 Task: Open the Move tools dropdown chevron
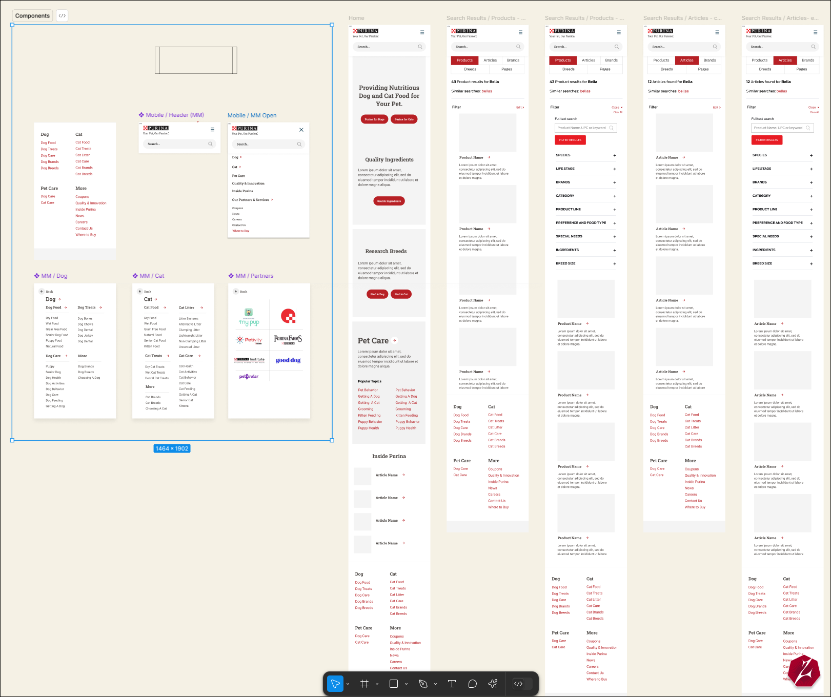[348, 684]
